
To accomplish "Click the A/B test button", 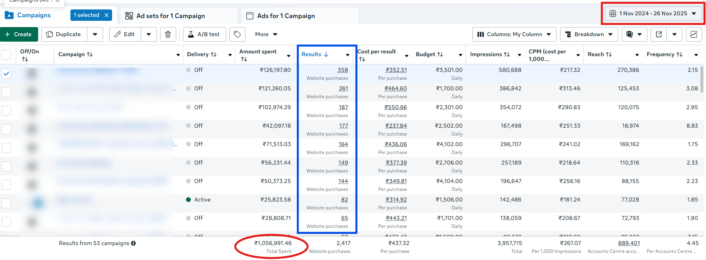I will [204, 35].
